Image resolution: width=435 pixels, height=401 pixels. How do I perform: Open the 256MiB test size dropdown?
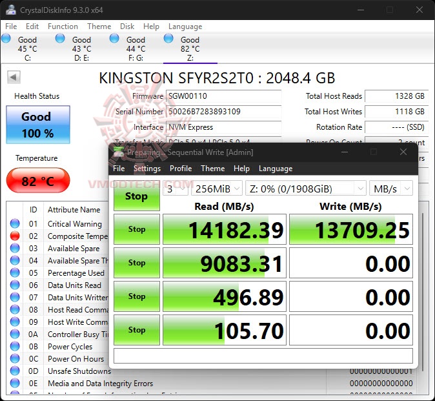click(217, 189)
